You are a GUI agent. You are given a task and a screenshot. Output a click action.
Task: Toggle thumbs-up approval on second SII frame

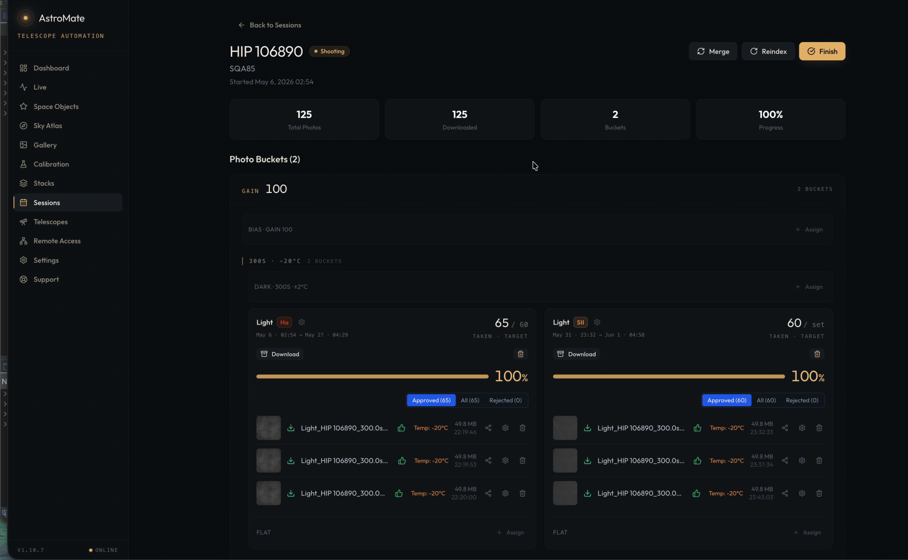[697, 461]
